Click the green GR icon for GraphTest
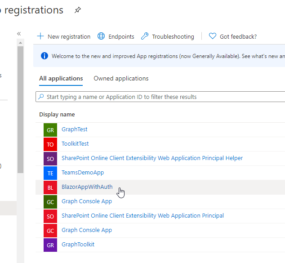 coord(50,130)
